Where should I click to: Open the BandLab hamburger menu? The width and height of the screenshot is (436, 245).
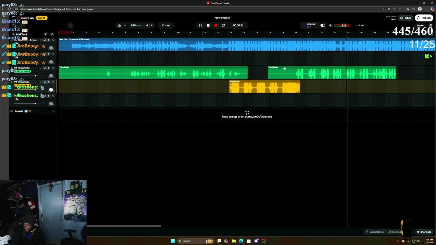(13, 18)
